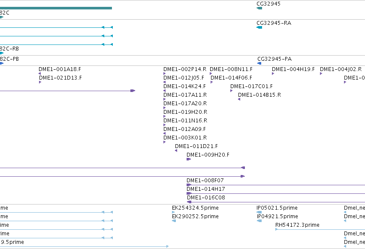365x249 pixels.
Task: Click the CG32945-PA label
Action: (275, 59)
